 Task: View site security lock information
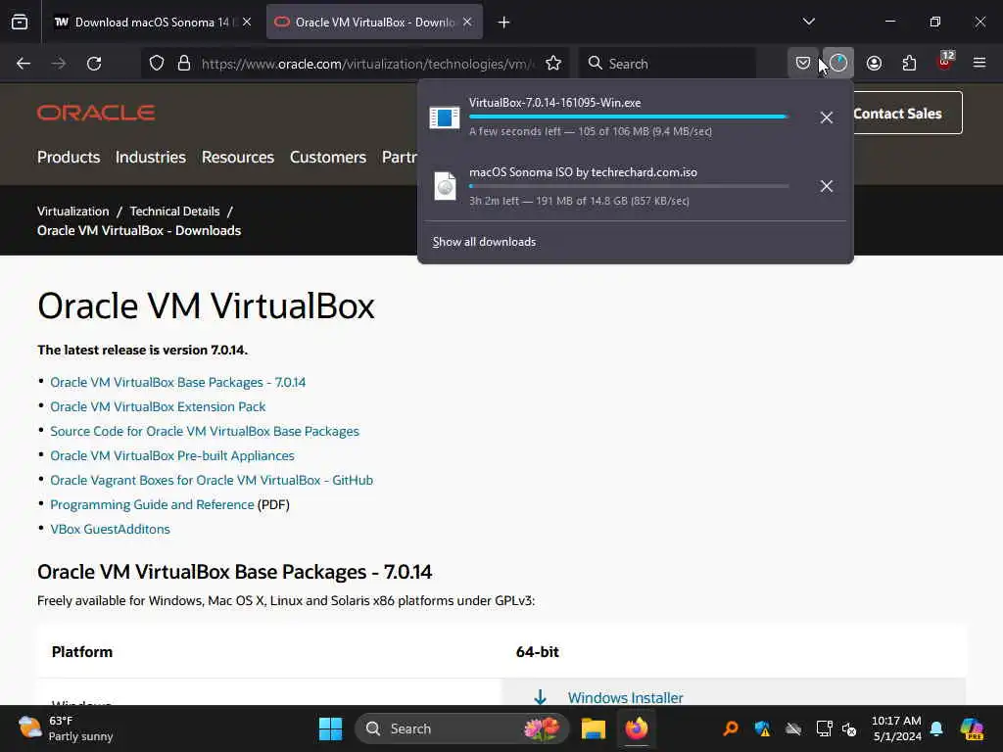point(184,64)
